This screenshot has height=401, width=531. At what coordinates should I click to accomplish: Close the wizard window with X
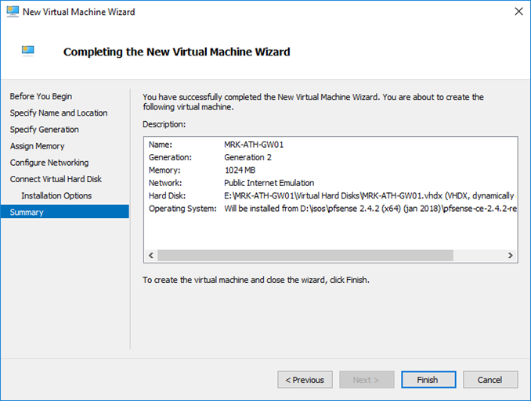click(518, 12)
